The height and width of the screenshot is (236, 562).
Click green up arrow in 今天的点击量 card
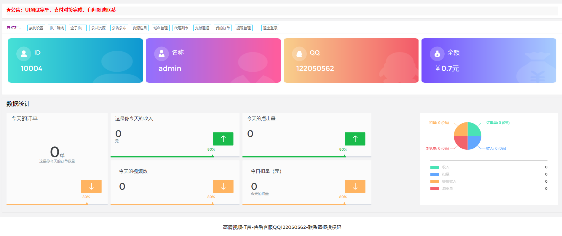(355, 139)
